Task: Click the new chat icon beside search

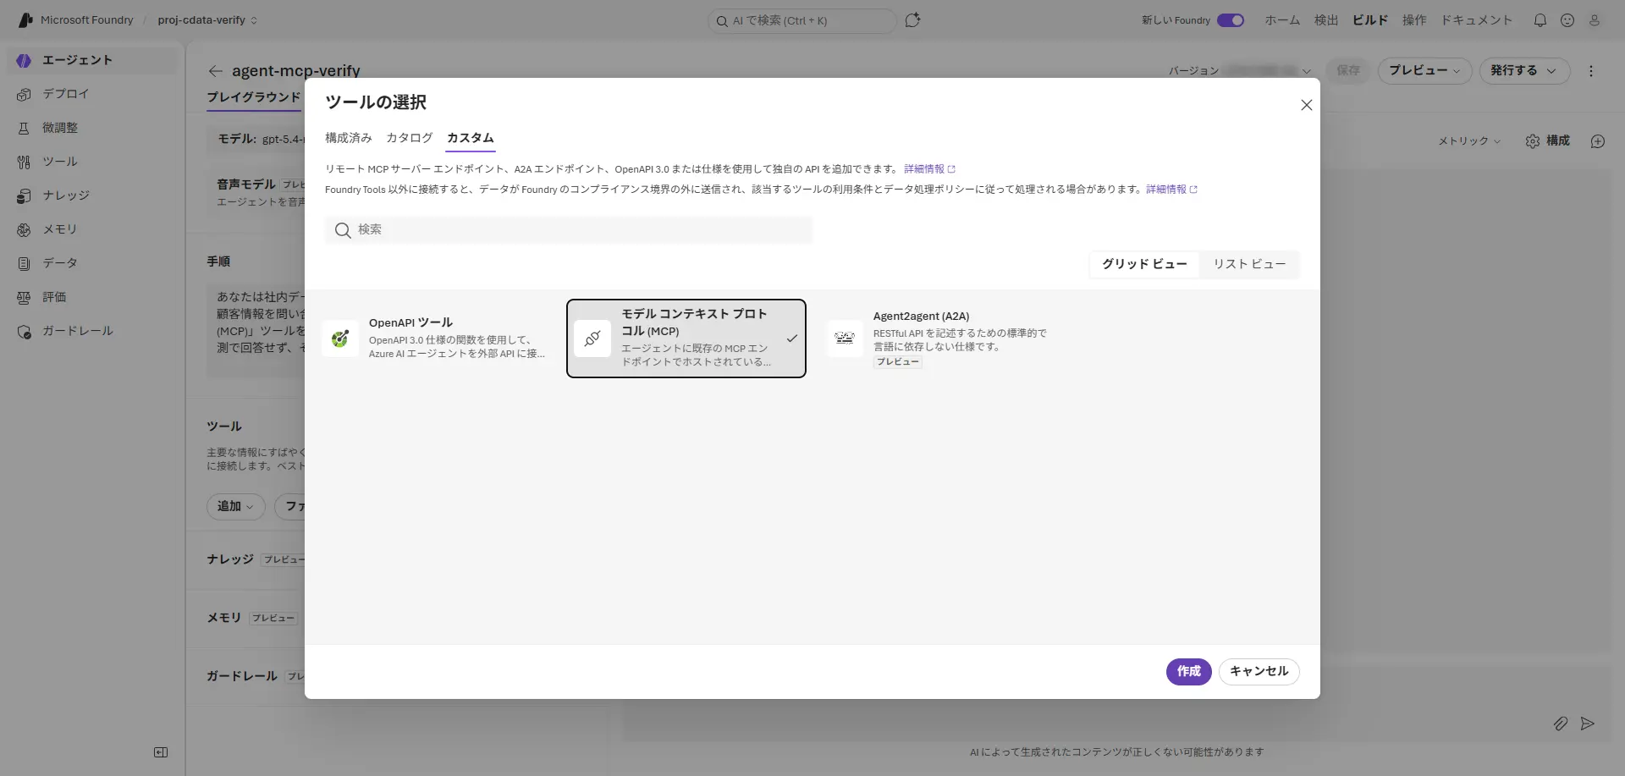Action: [x=912, y=20]
